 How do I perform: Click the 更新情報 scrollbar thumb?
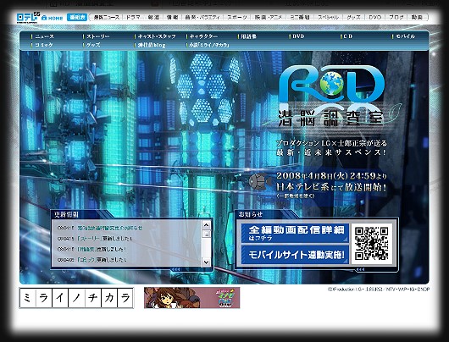tap(206, 234)
